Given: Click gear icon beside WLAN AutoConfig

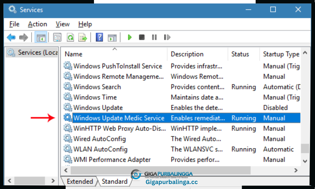Looking at the screenshot, I should point(68,149).
